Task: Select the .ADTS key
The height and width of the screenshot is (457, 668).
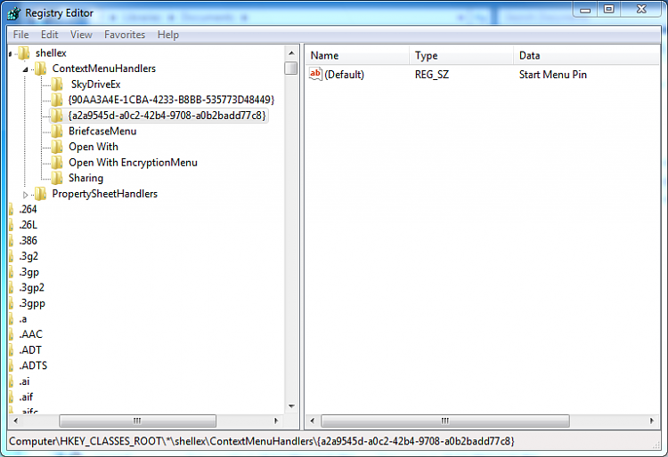Action: [x=33, y=365]
